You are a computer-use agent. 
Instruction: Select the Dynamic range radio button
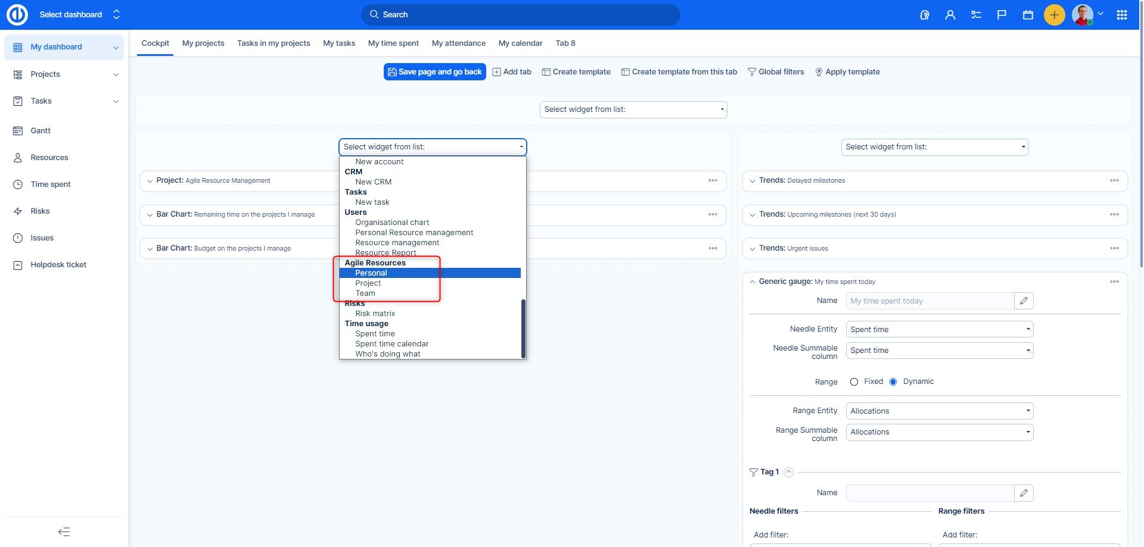(893, 382)
